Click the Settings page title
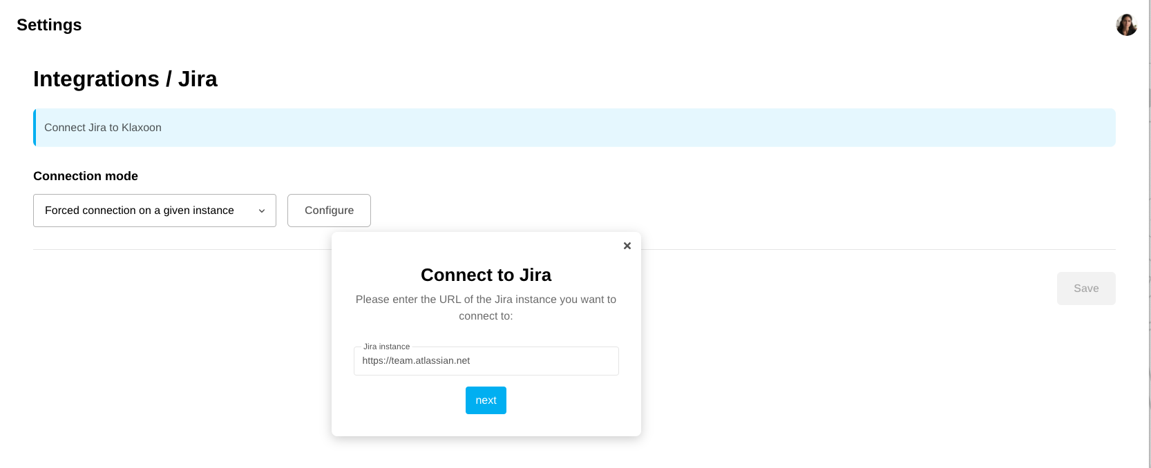Viewport: 1151px width, 468px height. pyautogui.click(x=49, y=25)
